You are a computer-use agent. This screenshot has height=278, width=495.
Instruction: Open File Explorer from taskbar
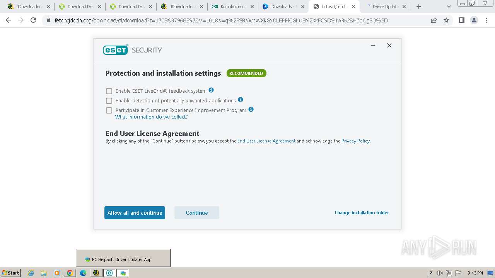tap(44, 273)
